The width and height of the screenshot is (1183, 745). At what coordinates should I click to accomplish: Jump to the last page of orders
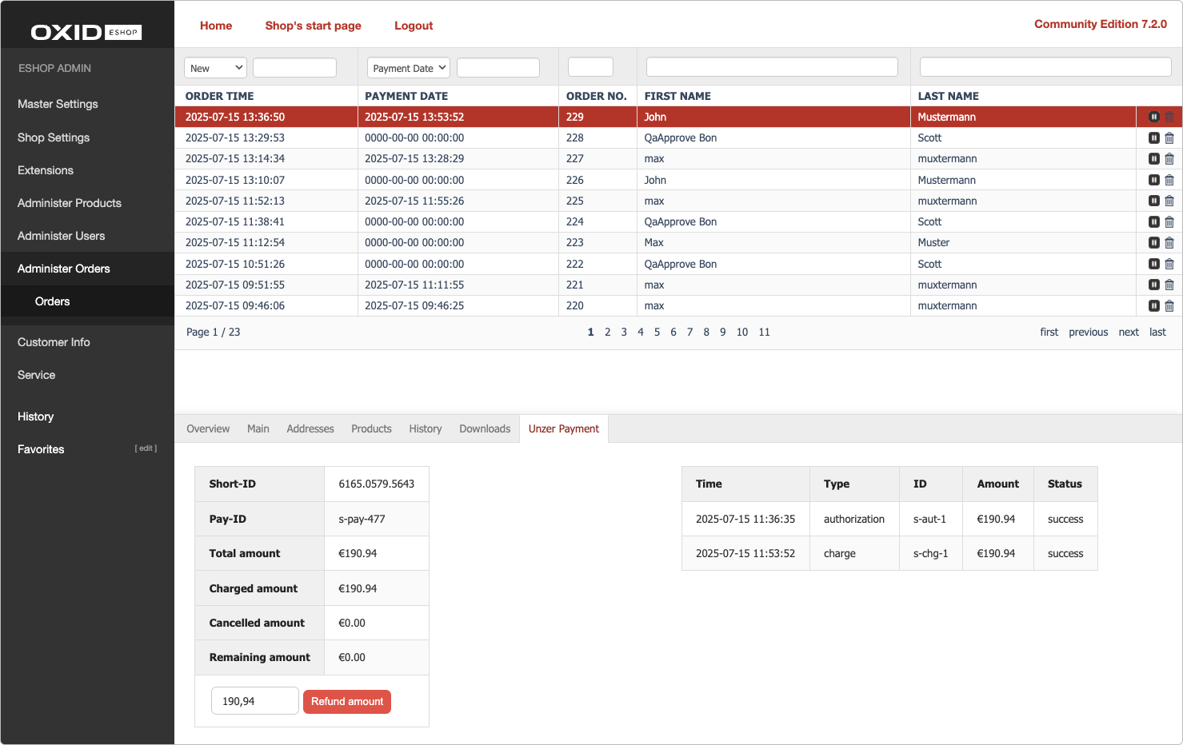[x=1157, y=332]
